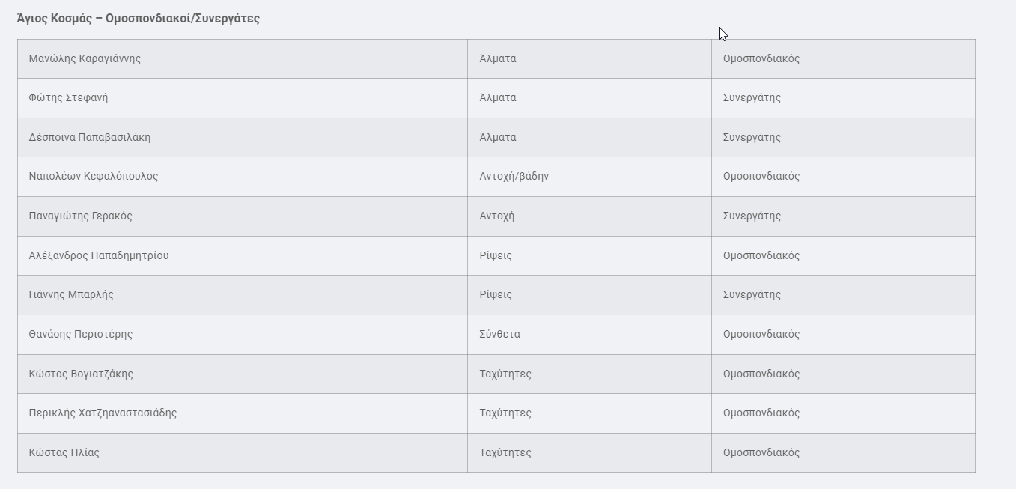Click the Θανάσης Περιστέρης name cell
The height and width of the screenshot is (489, 1016).
tap(81, 334)
